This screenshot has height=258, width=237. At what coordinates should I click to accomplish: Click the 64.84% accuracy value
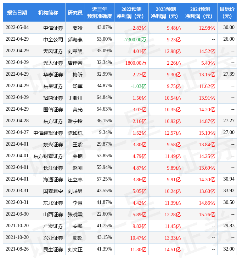tap(104, 97)
